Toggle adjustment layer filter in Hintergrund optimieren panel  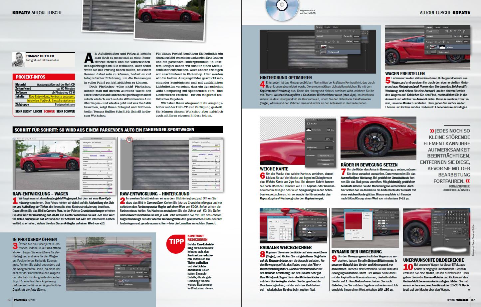click(341, 31)
